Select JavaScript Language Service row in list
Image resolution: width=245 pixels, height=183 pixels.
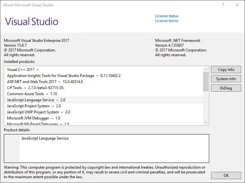(104, 100)
